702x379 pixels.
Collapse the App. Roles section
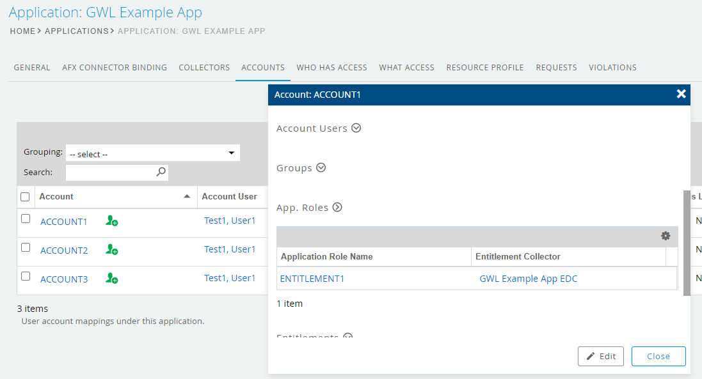(x=337, y=208)
